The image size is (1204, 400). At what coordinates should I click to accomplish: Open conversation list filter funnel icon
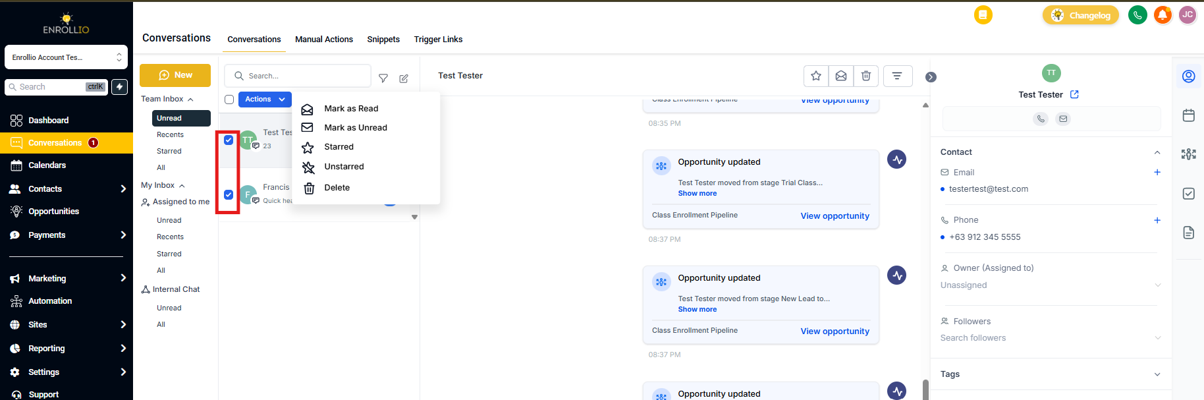pos(383,78)
